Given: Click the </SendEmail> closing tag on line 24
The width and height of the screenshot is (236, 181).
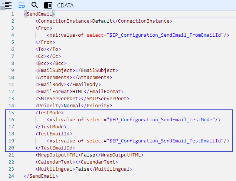Looking at the screenshot, I should tap(41, 176).
